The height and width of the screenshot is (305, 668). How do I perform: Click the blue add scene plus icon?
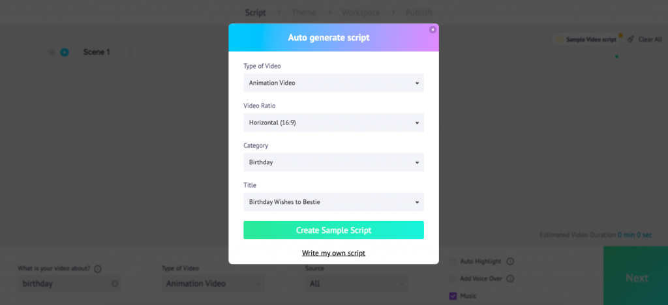[65, 52]
